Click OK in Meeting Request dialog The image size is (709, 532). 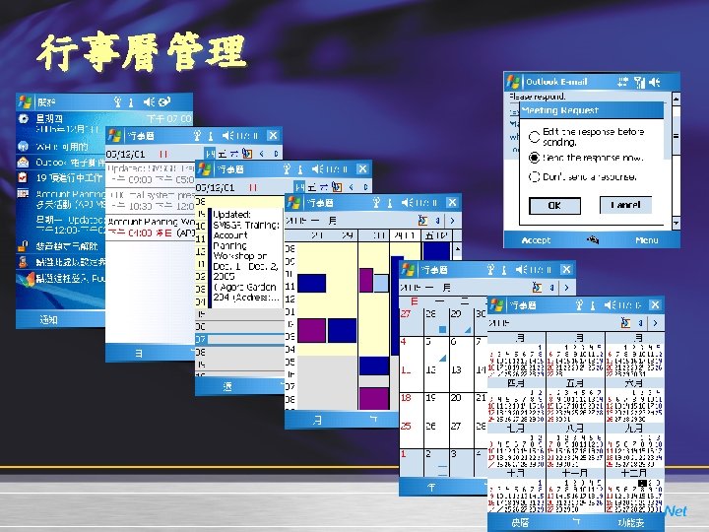(554, 205)
